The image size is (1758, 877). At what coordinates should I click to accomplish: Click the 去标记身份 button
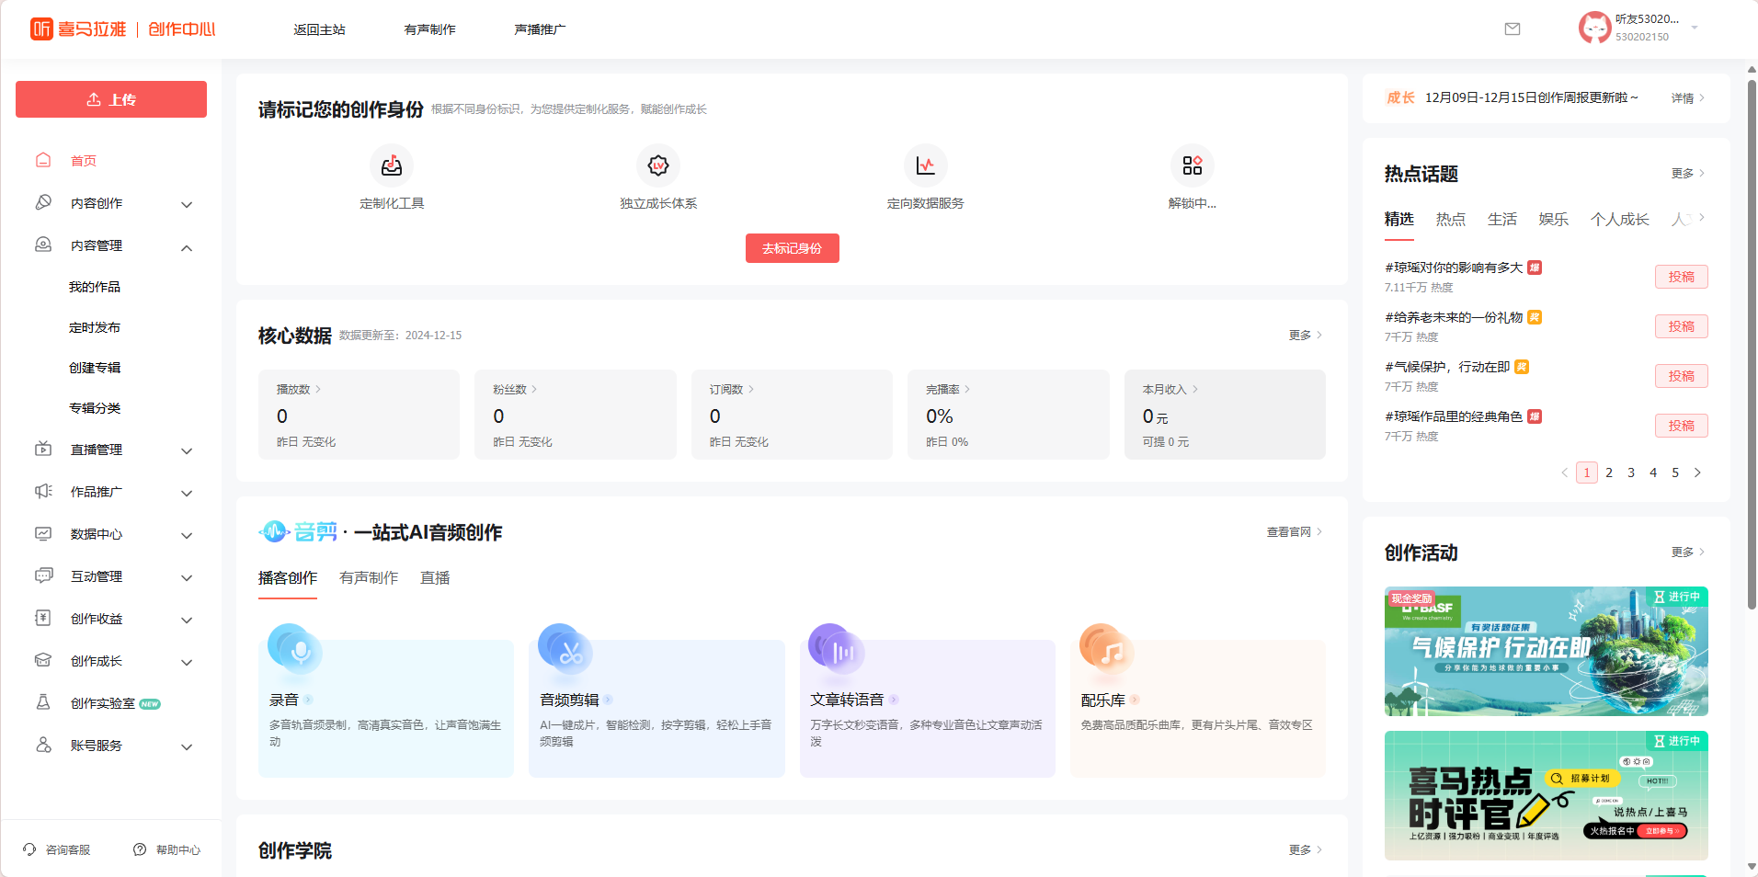click(792, 248)
